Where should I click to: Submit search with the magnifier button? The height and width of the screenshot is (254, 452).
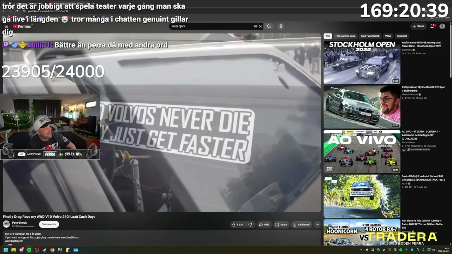click(269, 26)
